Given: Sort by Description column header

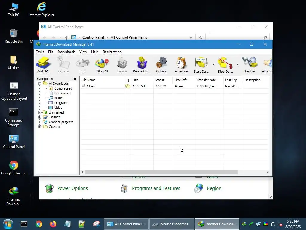Looking at the screenshot, I should [256, 80].
